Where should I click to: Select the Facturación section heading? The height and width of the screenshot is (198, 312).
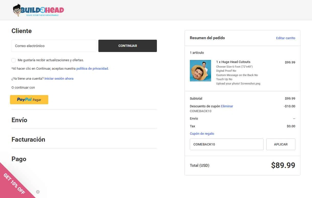point(28,140)
